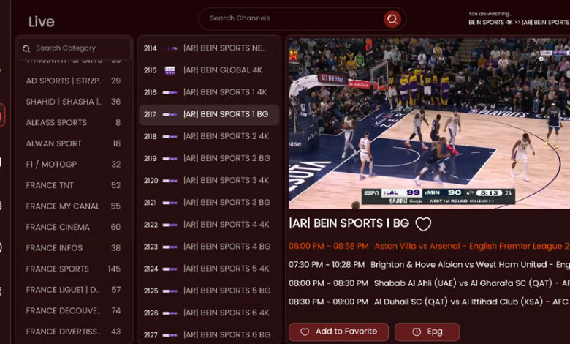Toggle the heart favorite beside channel title
This screenshot has width=570, height=344.
click(423, 224)
